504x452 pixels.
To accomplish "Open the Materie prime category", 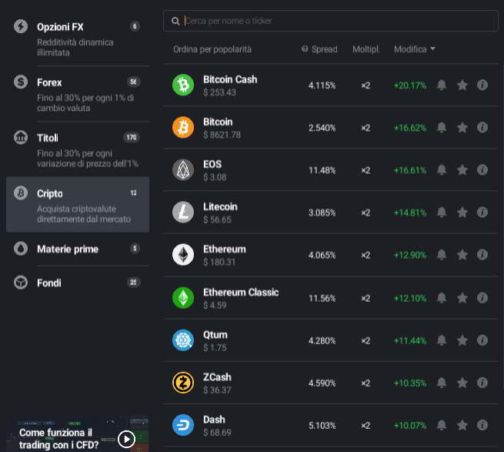I will 77,249.
